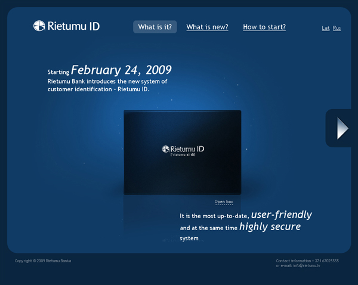
Task: Click the dark Rietumu ID box image
Action: 183,153
